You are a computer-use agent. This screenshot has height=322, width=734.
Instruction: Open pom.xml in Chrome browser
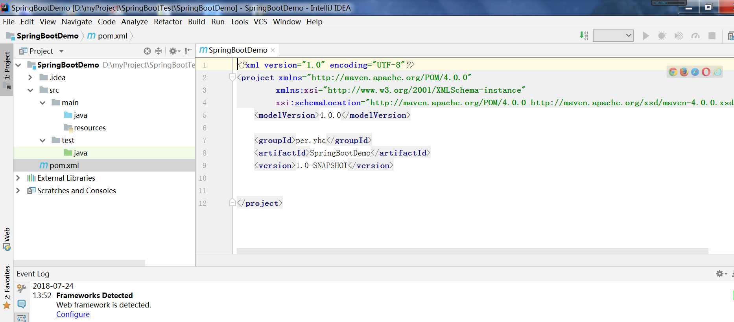pos(673,72)
